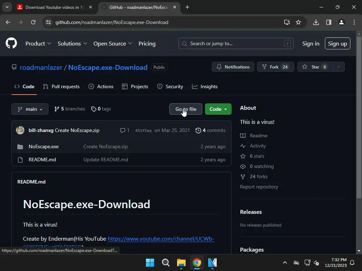
Task: Select the Code tab
Action: (24, 87)
